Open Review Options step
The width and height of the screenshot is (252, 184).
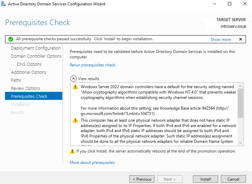click(x=25, y=88)
